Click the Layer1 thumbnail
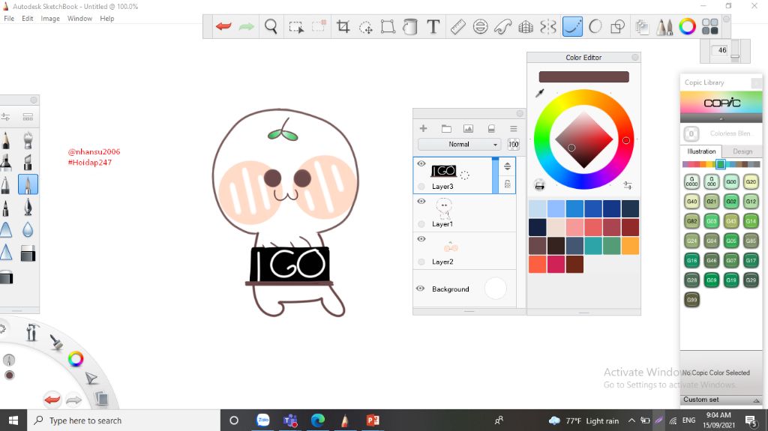 (x=444, y=209)
